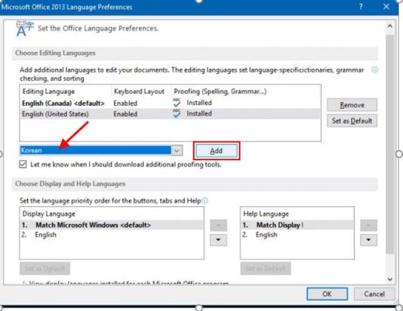Select English in the Help Language list
The width and height of the screenshot is (403, 311).
point(297,235)
